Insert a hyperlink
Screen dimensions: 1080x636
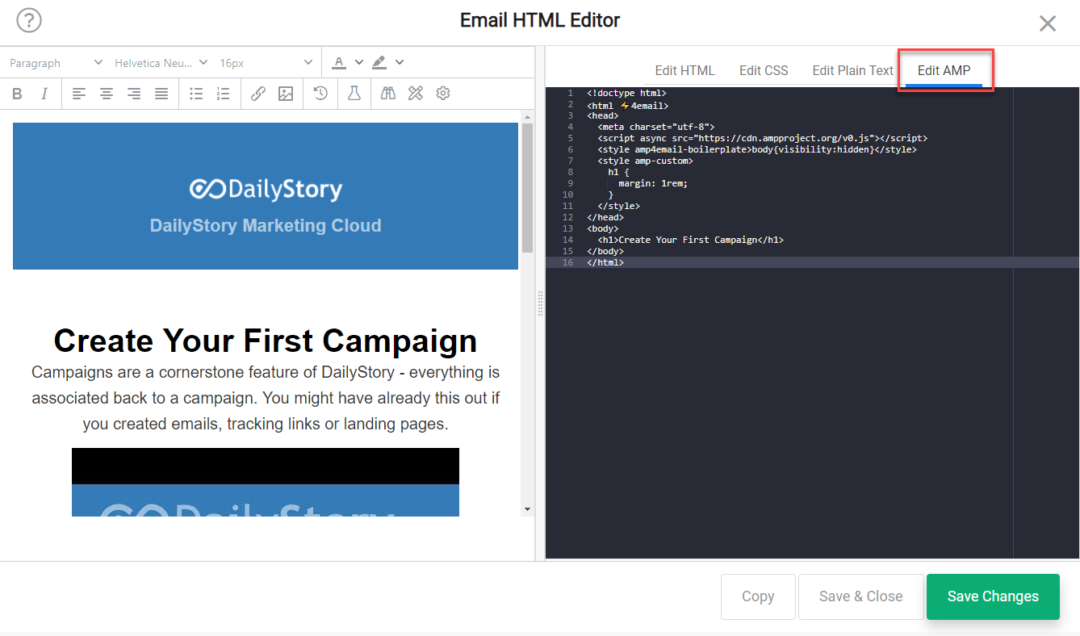pos(258,94)
